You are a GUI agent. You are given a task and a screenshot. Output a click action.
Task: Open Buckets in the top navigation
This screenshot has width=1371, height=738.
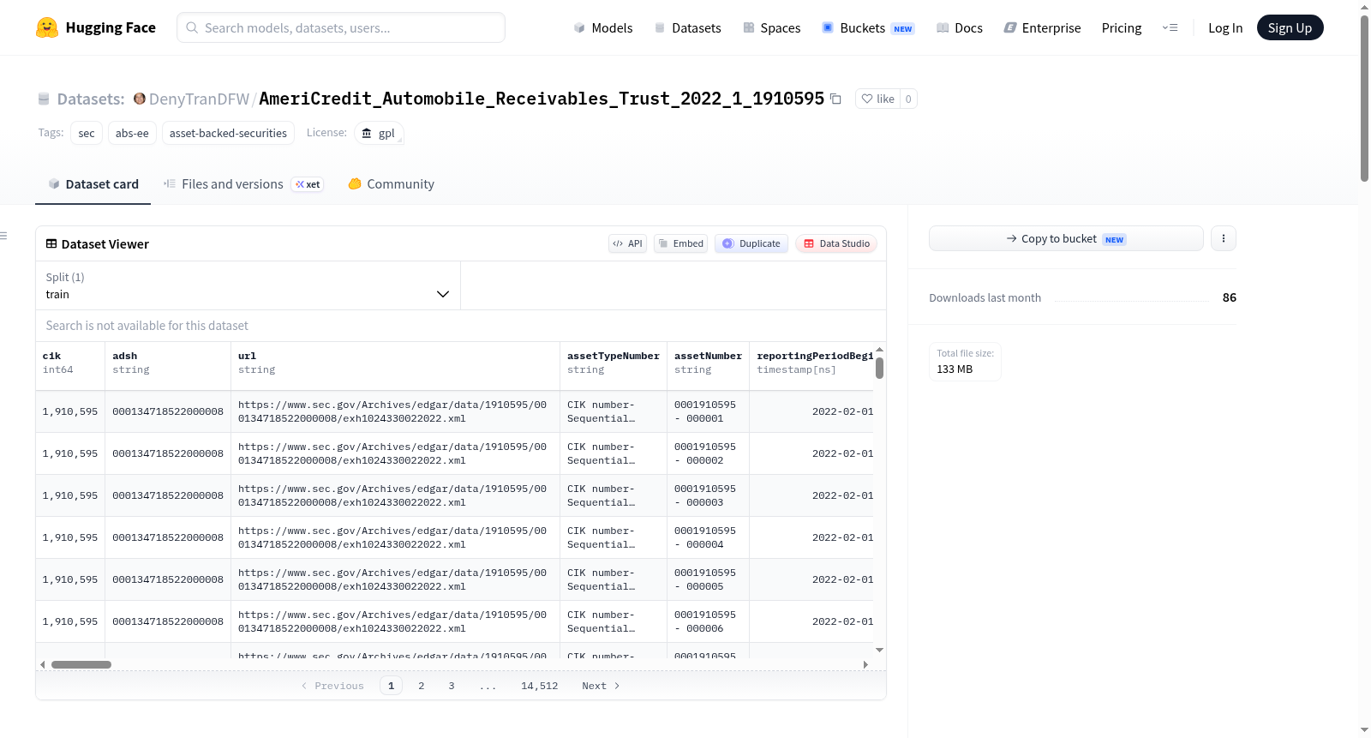pos(868,27)
